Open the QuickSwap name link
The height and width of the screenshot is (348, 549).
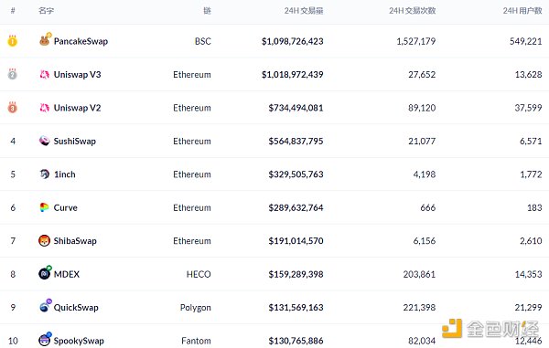coord(76,308)
